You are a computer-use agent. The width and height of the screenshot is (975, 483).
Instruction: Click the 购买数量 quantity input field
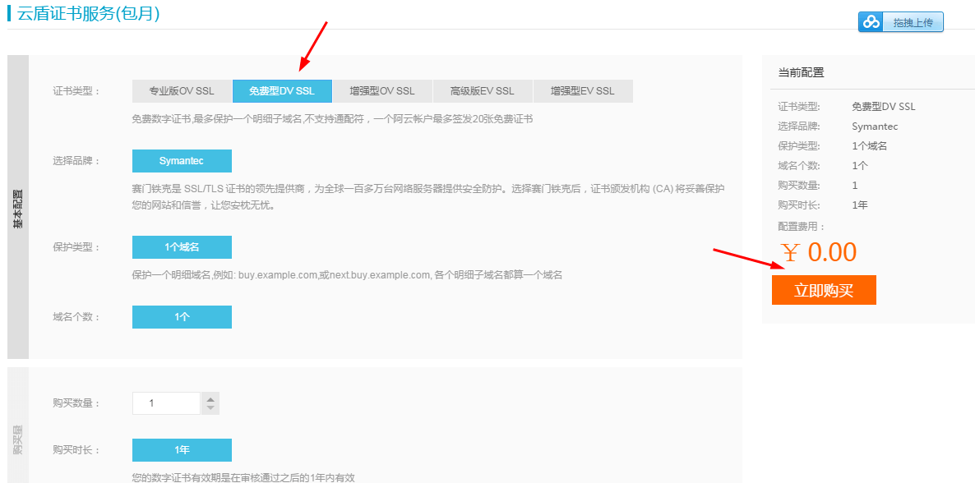tap(167, 403)
